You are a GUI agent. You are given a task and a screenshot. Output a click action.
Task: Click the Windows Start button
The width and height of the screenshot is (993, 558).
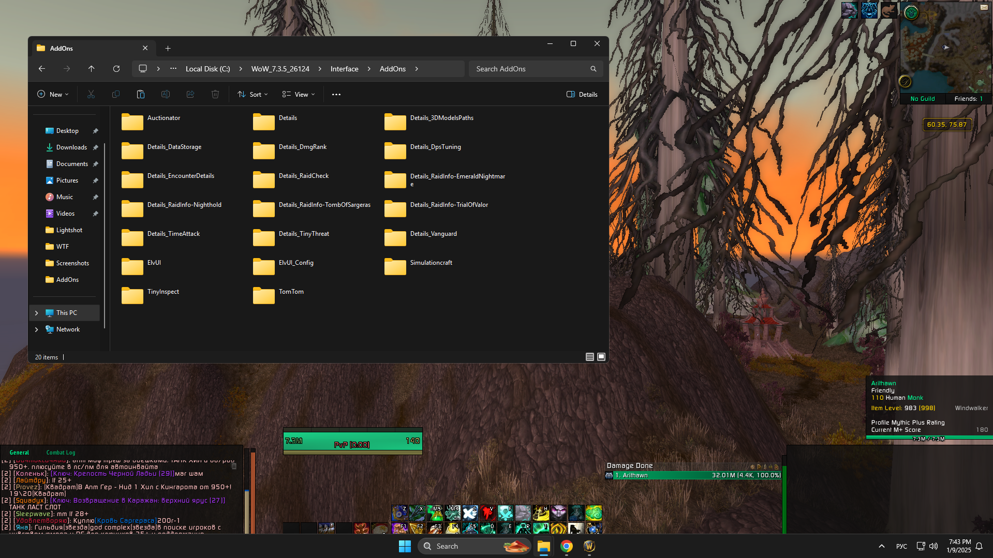(405, 546)
